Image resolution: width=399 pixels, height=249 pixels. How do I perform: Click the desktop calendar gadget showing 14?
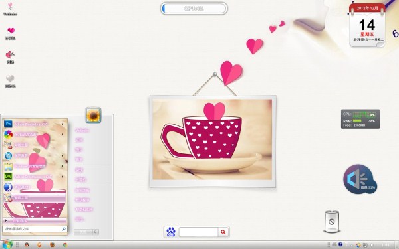[x=367, y=25]
